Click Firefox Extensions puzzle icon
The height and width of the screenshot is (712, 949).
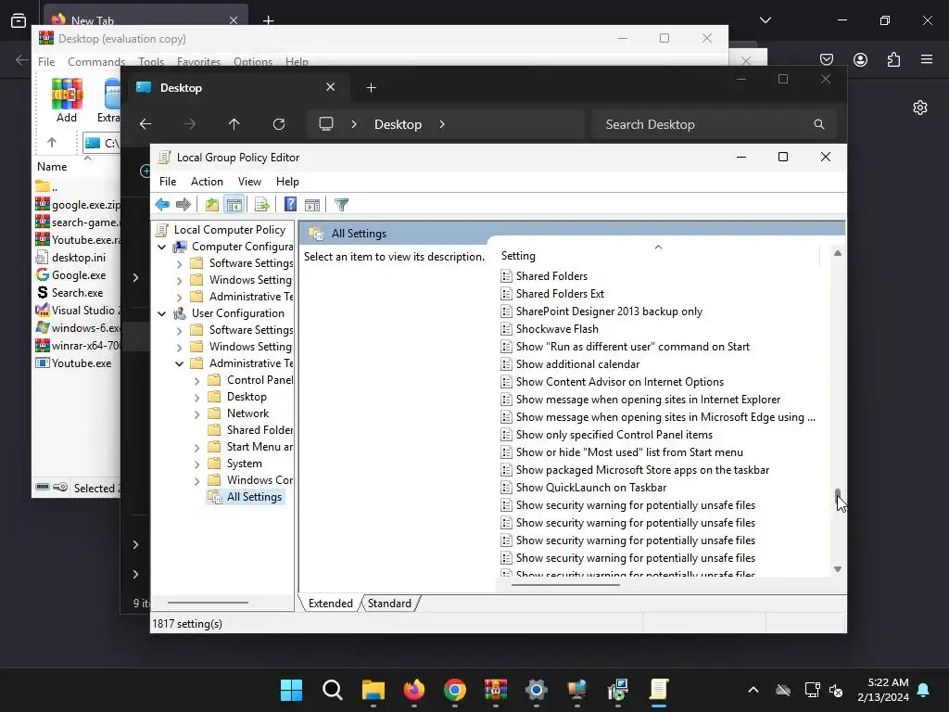click(893, 59)
